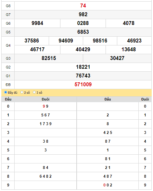Screen dimensions: 153x191
Task: Click G4 number 37586
Action: pos(32,41)
